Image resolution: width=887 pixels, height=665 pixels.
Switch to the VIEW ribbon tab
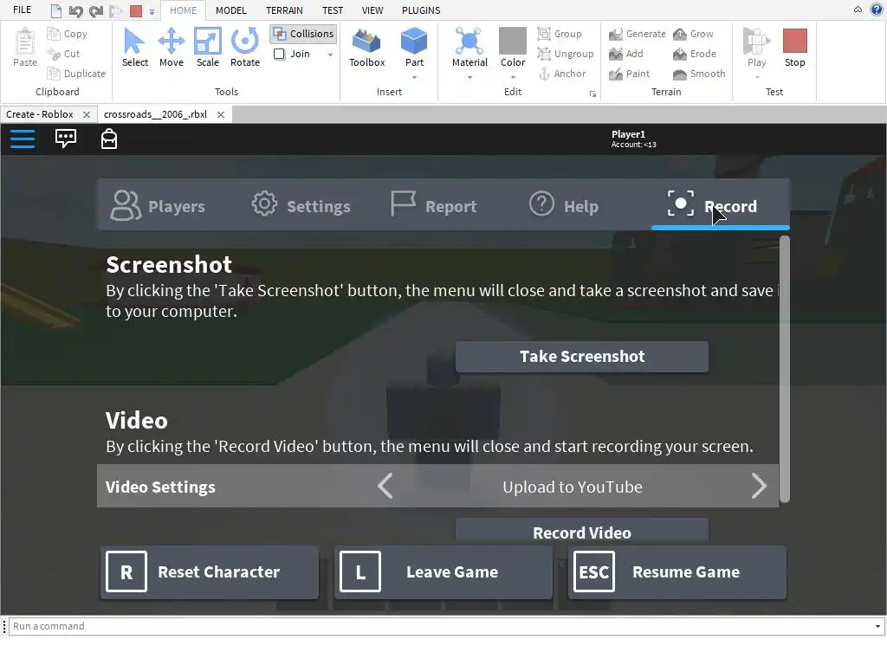coord(372,10)
